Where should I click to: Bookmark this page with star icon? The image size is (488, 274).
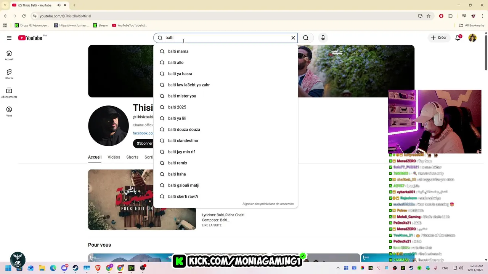pos(429,16)
